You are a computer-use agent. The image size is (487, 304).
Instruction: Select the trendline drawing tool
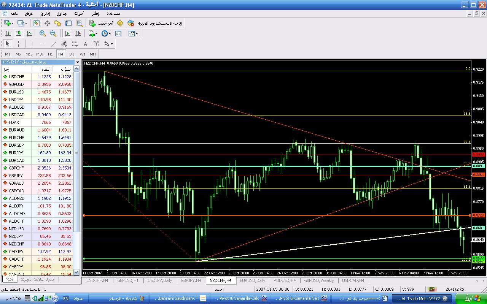[x=54, y=44]
